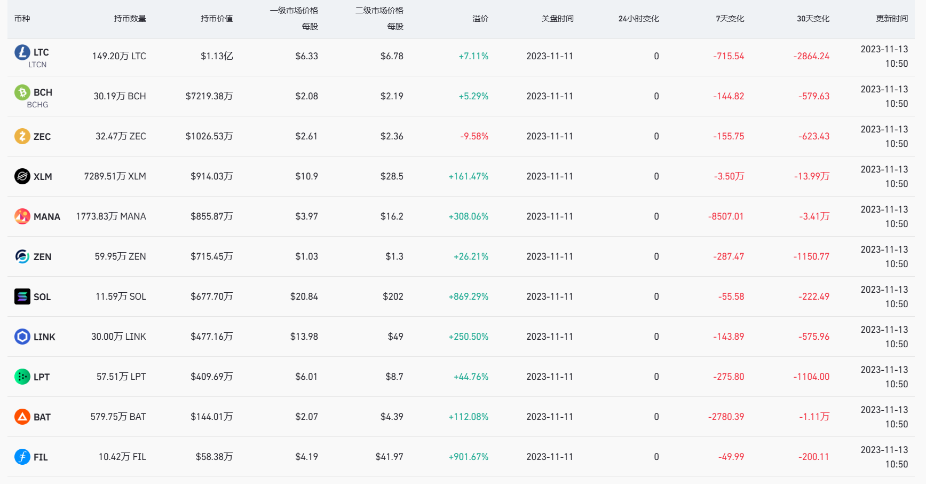The image size is (926, 484).
Task: Sort by 7天变化 column header
Action: pos(730,19)
